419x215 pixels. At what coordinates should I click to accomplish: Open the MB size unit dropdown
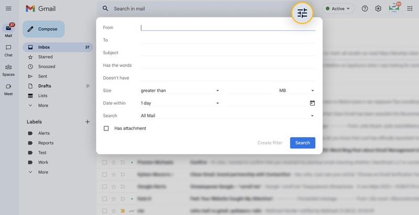(x=296, y=91)
